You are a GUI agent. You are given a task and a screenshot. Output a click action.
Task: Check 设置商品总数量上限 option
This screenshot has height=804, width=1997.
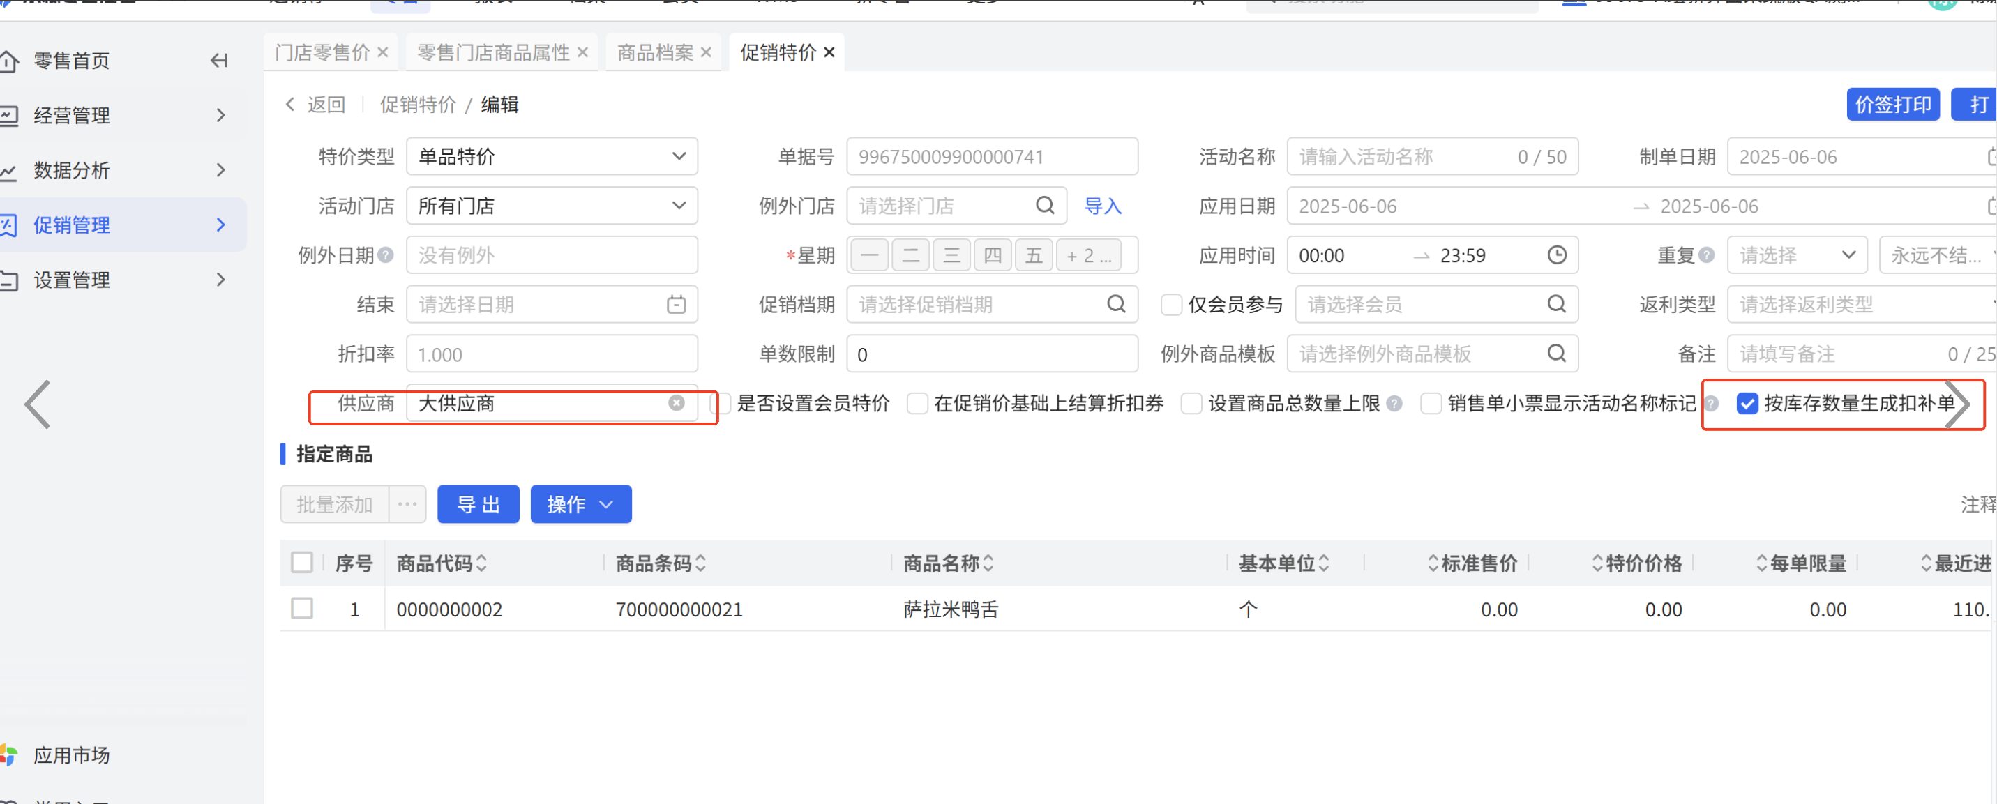(1191, 403)
